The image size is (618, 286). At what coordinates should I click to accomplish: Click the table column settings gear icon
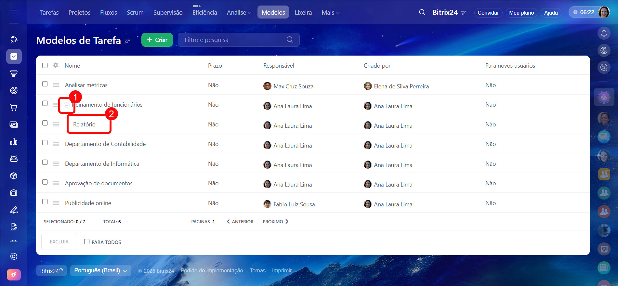pos(56,65)
